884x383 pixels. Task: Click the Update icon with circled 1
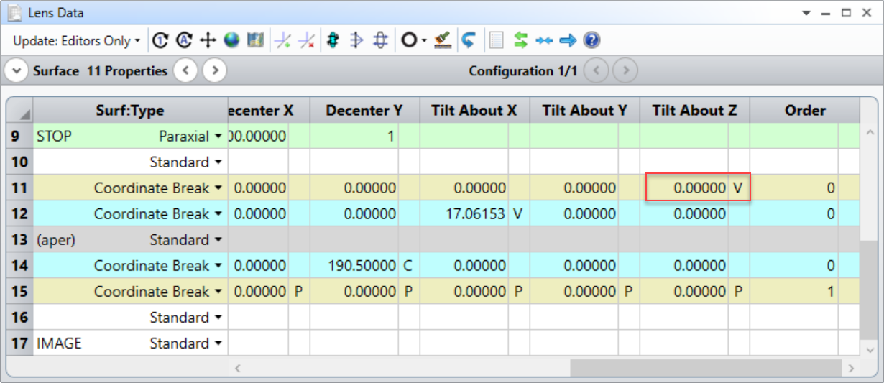pos(161,41)
